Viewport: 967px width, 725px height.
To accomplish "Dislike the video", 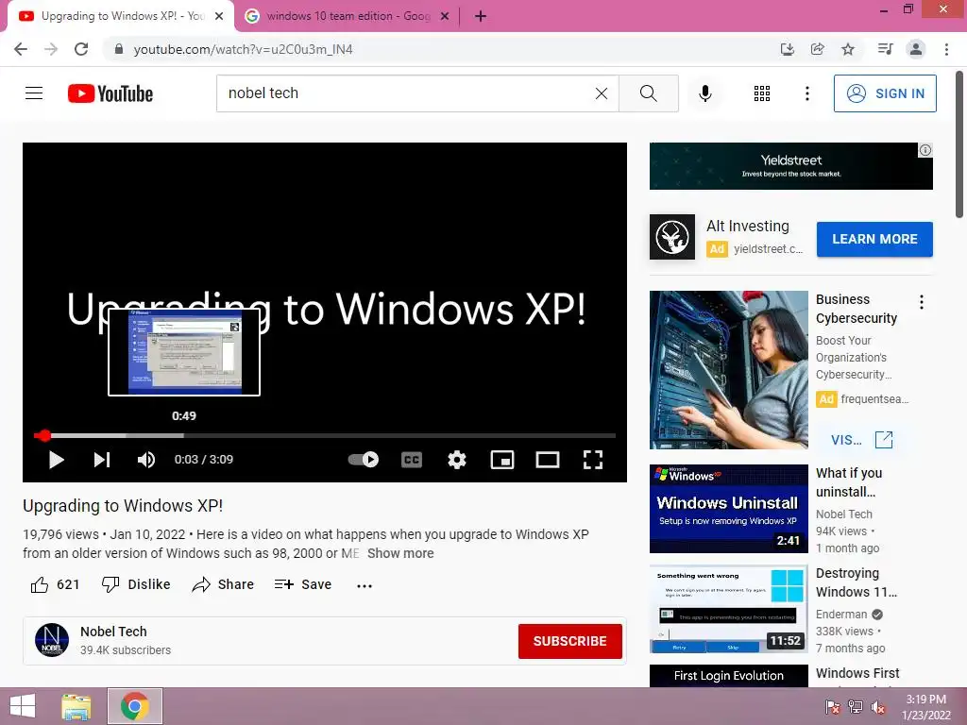I will click(136, 584).
